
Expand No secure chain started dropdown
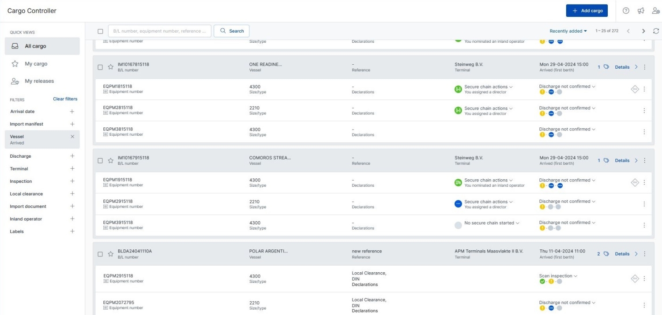click(x=492, y=223)
